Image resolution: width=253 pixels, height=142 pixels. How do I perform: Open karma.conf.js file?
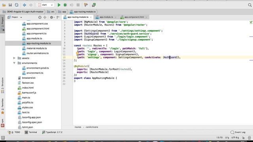27,93
